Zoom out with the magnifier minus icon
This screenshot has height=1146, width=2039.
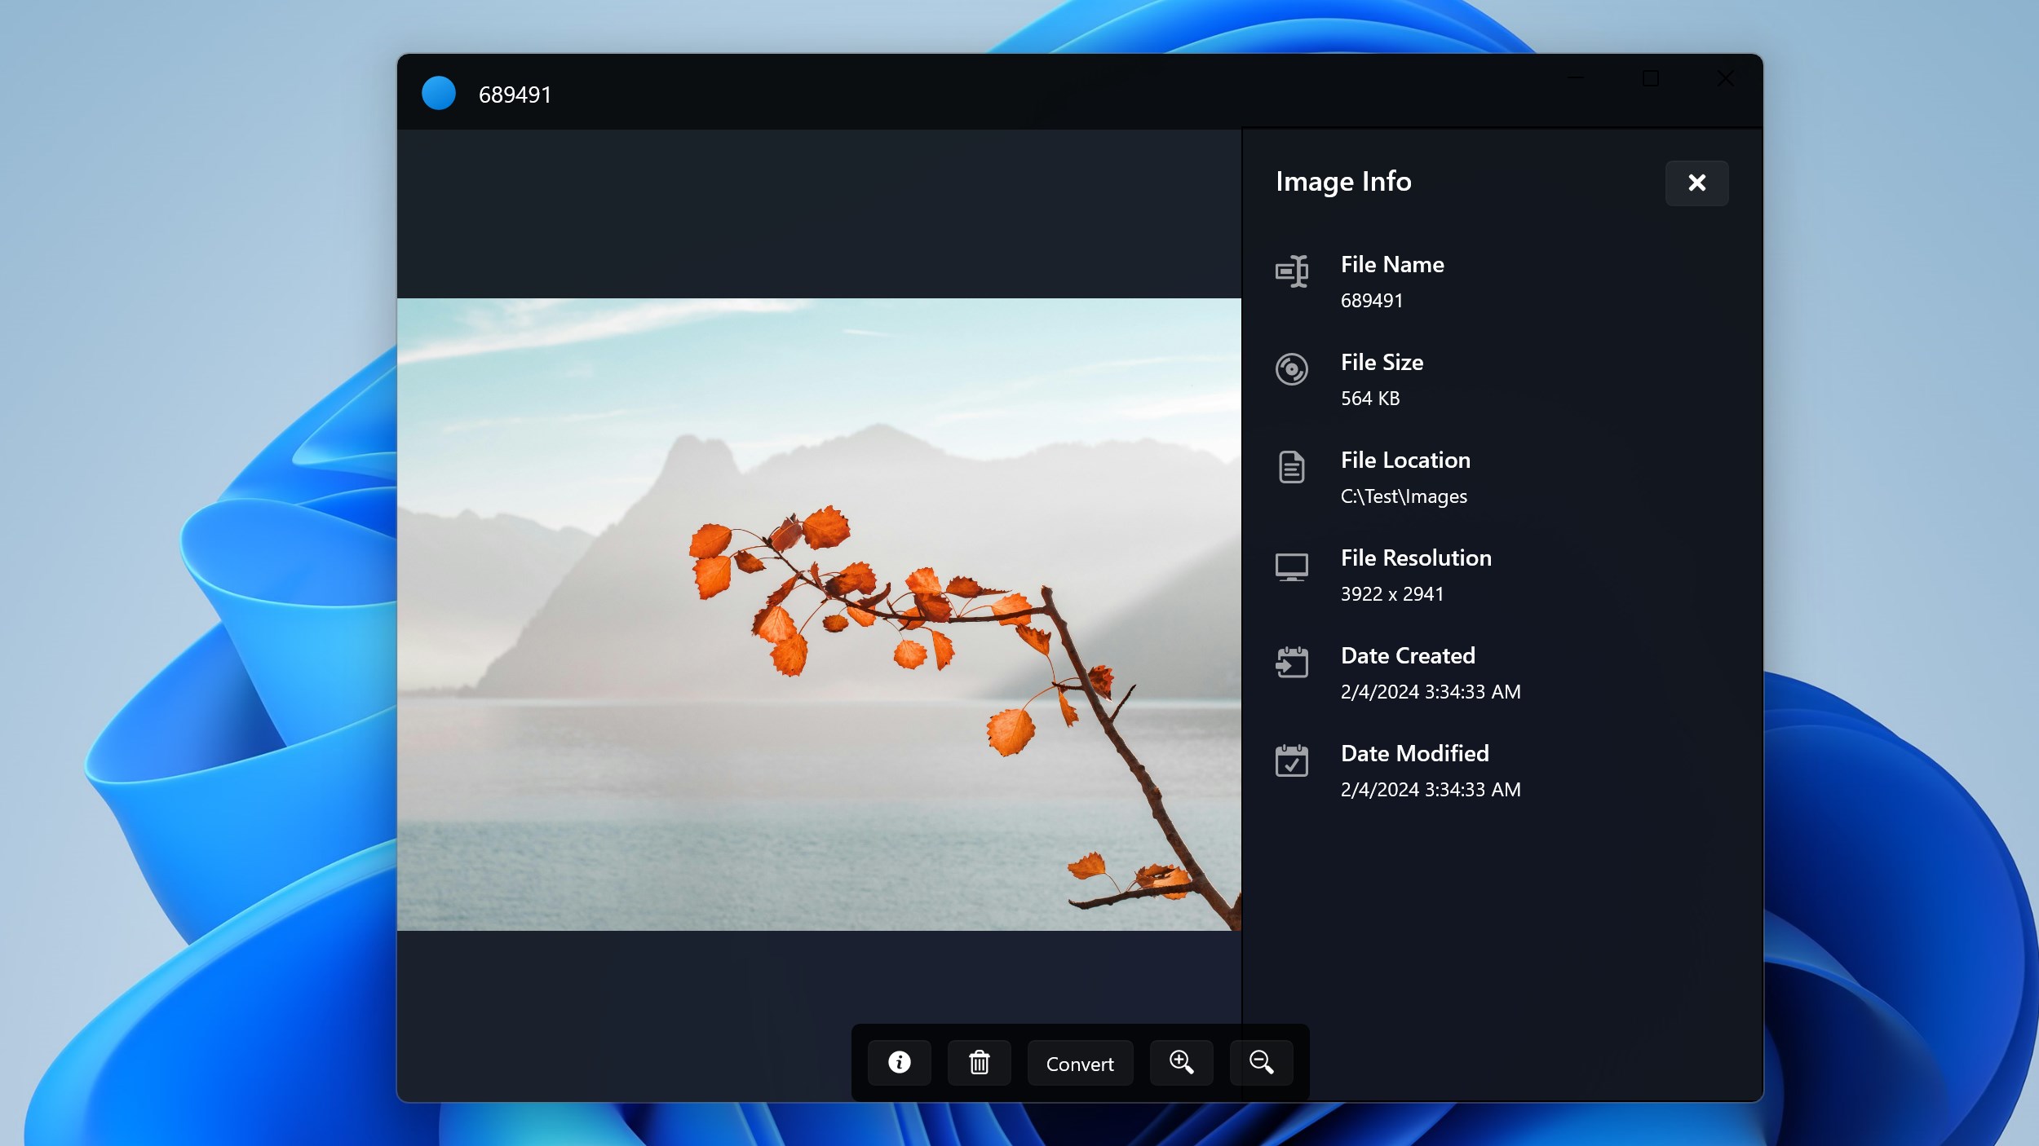(x=1261, y=1062)
